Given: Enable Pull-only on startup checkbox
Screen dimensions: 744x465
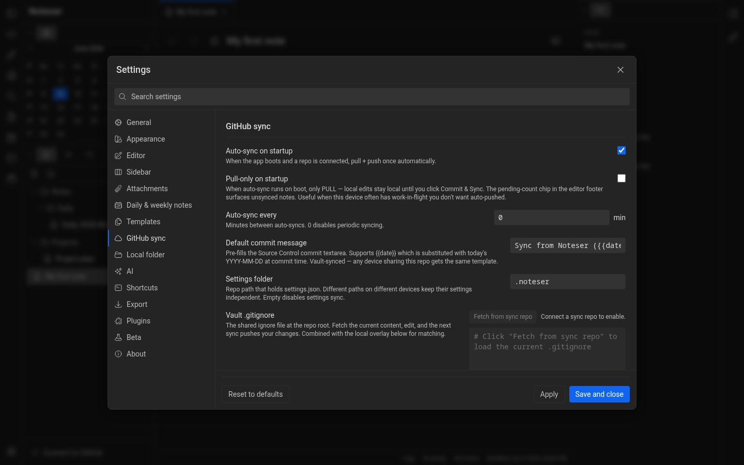Looking at the screenshot, I should pyautogui.click(x=622, y=178).
